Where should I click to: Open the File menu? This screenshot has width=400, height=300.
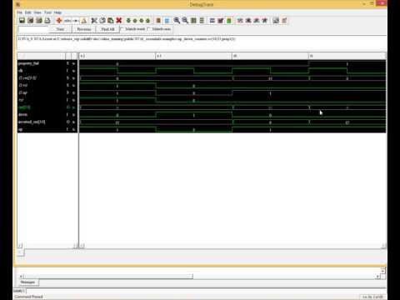pyautogui.click(x=19, y=12)
